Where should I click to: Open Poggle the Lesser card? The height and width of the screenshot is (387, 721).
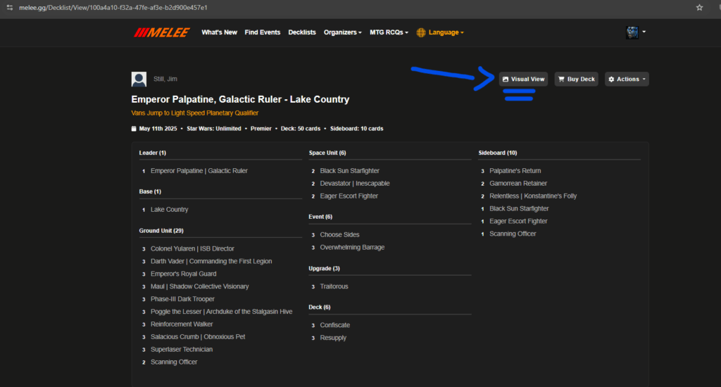[221, 312]
